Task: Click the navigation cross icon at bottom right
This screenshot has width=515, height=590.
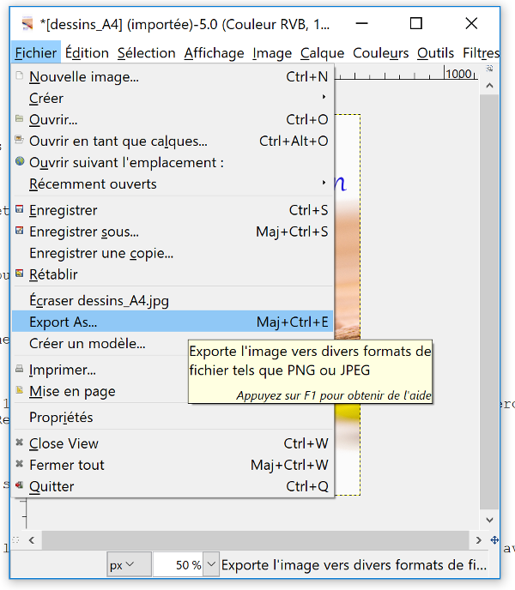Action: tap(494, 540)
